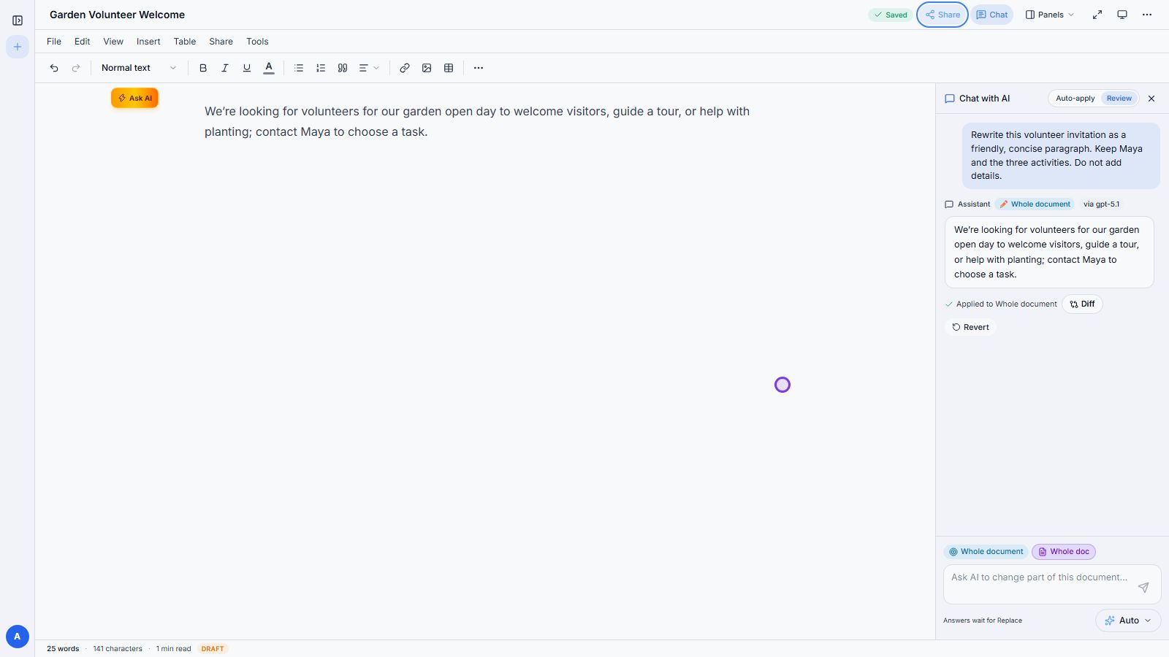Open the Normal text style dropdown
Viewport: 1169px width, 657px height.
pyautogui.click(x=139, y=68)
